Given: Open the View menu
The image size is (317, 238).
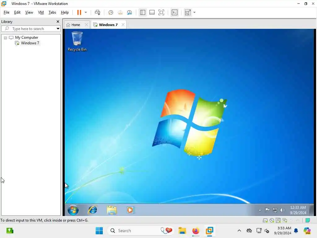Looking at the screenshot, I should click(x=29, y=12).
